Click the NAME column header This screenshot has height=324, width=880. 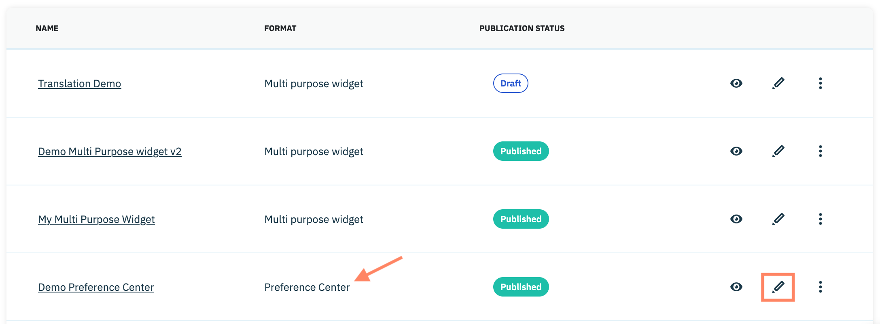(47, 28)
